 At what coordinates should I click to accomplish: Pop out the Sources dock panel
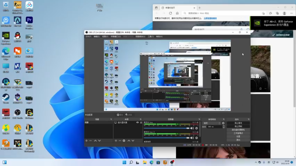click(141, 119)
